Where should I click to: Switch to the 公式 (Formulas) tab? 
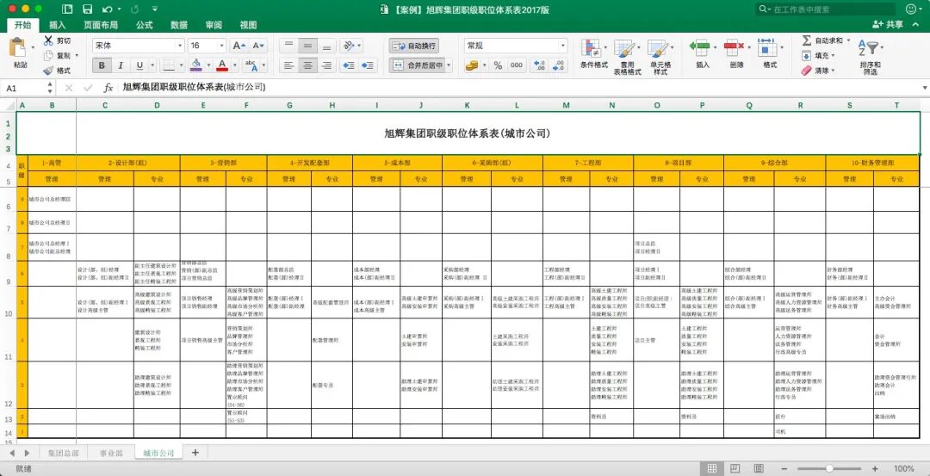[x=144, y=25]
